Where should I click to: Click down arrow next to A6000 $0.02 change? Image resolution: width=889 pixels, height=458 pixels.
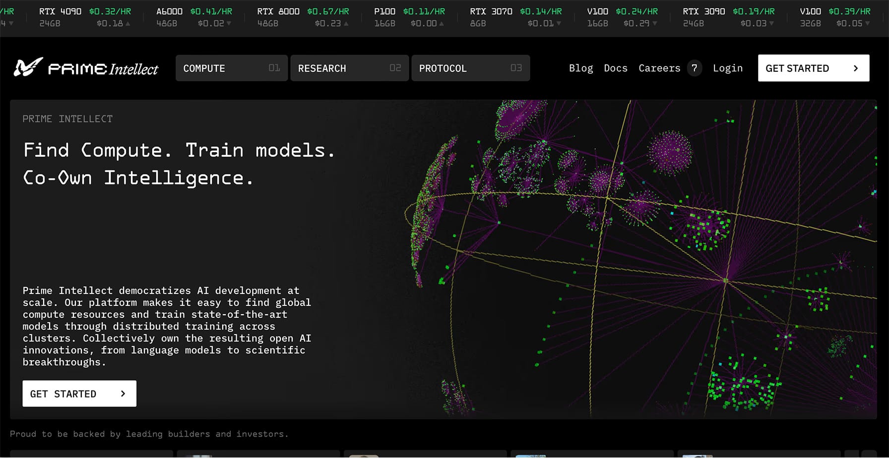pyautogui.click(x=229, y=23)
